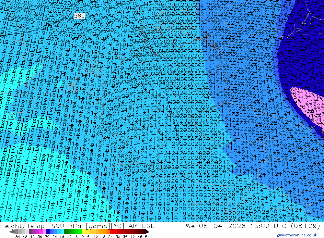Click the '-30' scale label
Image resolution: width=324 pixels, height=238 pixels.
click(x=46, y=237)
